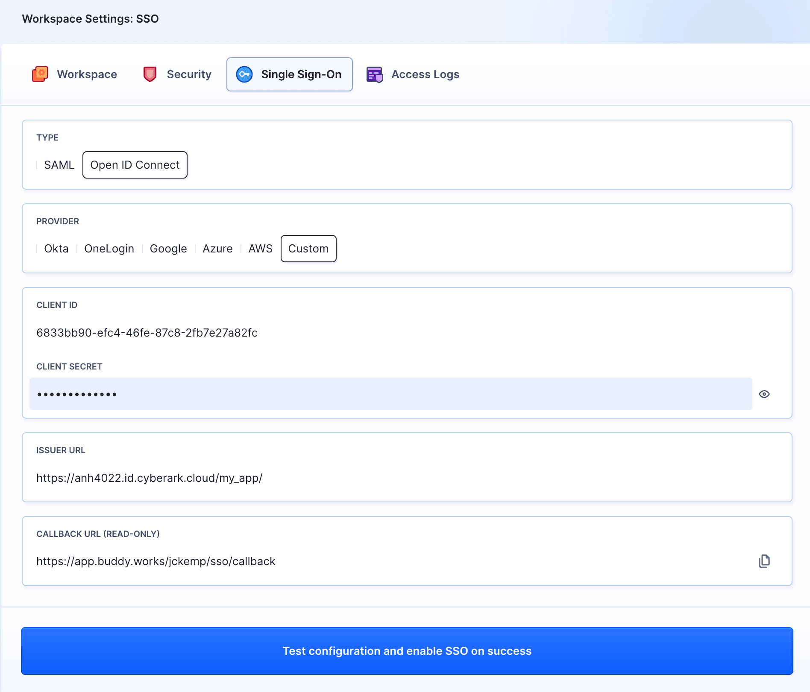The width and height of the screenshot is (810, 692).
Task: Choose OneLogin as the provider
Action: pyautogui.click(x=109, y=249)
